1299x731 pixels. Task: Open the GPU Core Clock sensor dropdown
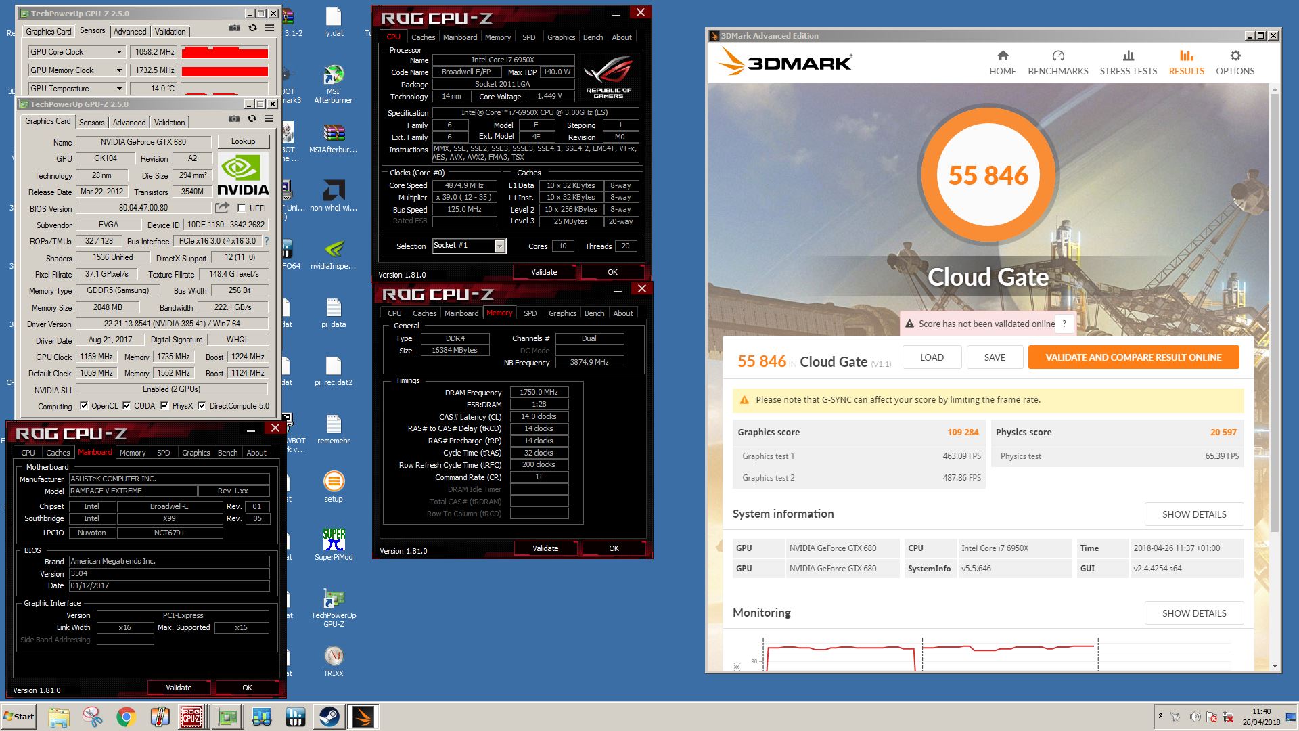pyautogui.click(x=119, y=52)
